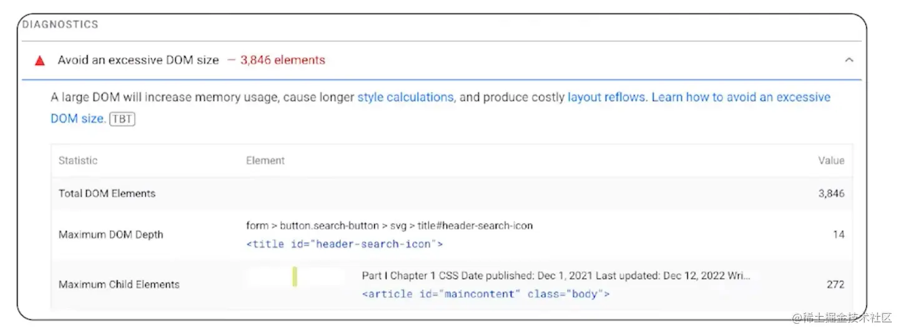This screenshot has width=903, height=335.
Task: Select the 'Maximum Child Elements' row label
Action: tap(119, 284)
